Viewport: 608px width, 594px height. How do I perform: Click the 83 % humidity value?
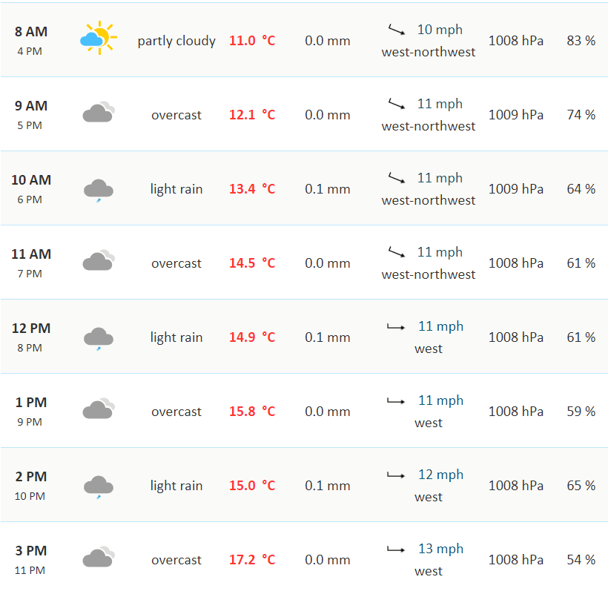tap(581, 41)
